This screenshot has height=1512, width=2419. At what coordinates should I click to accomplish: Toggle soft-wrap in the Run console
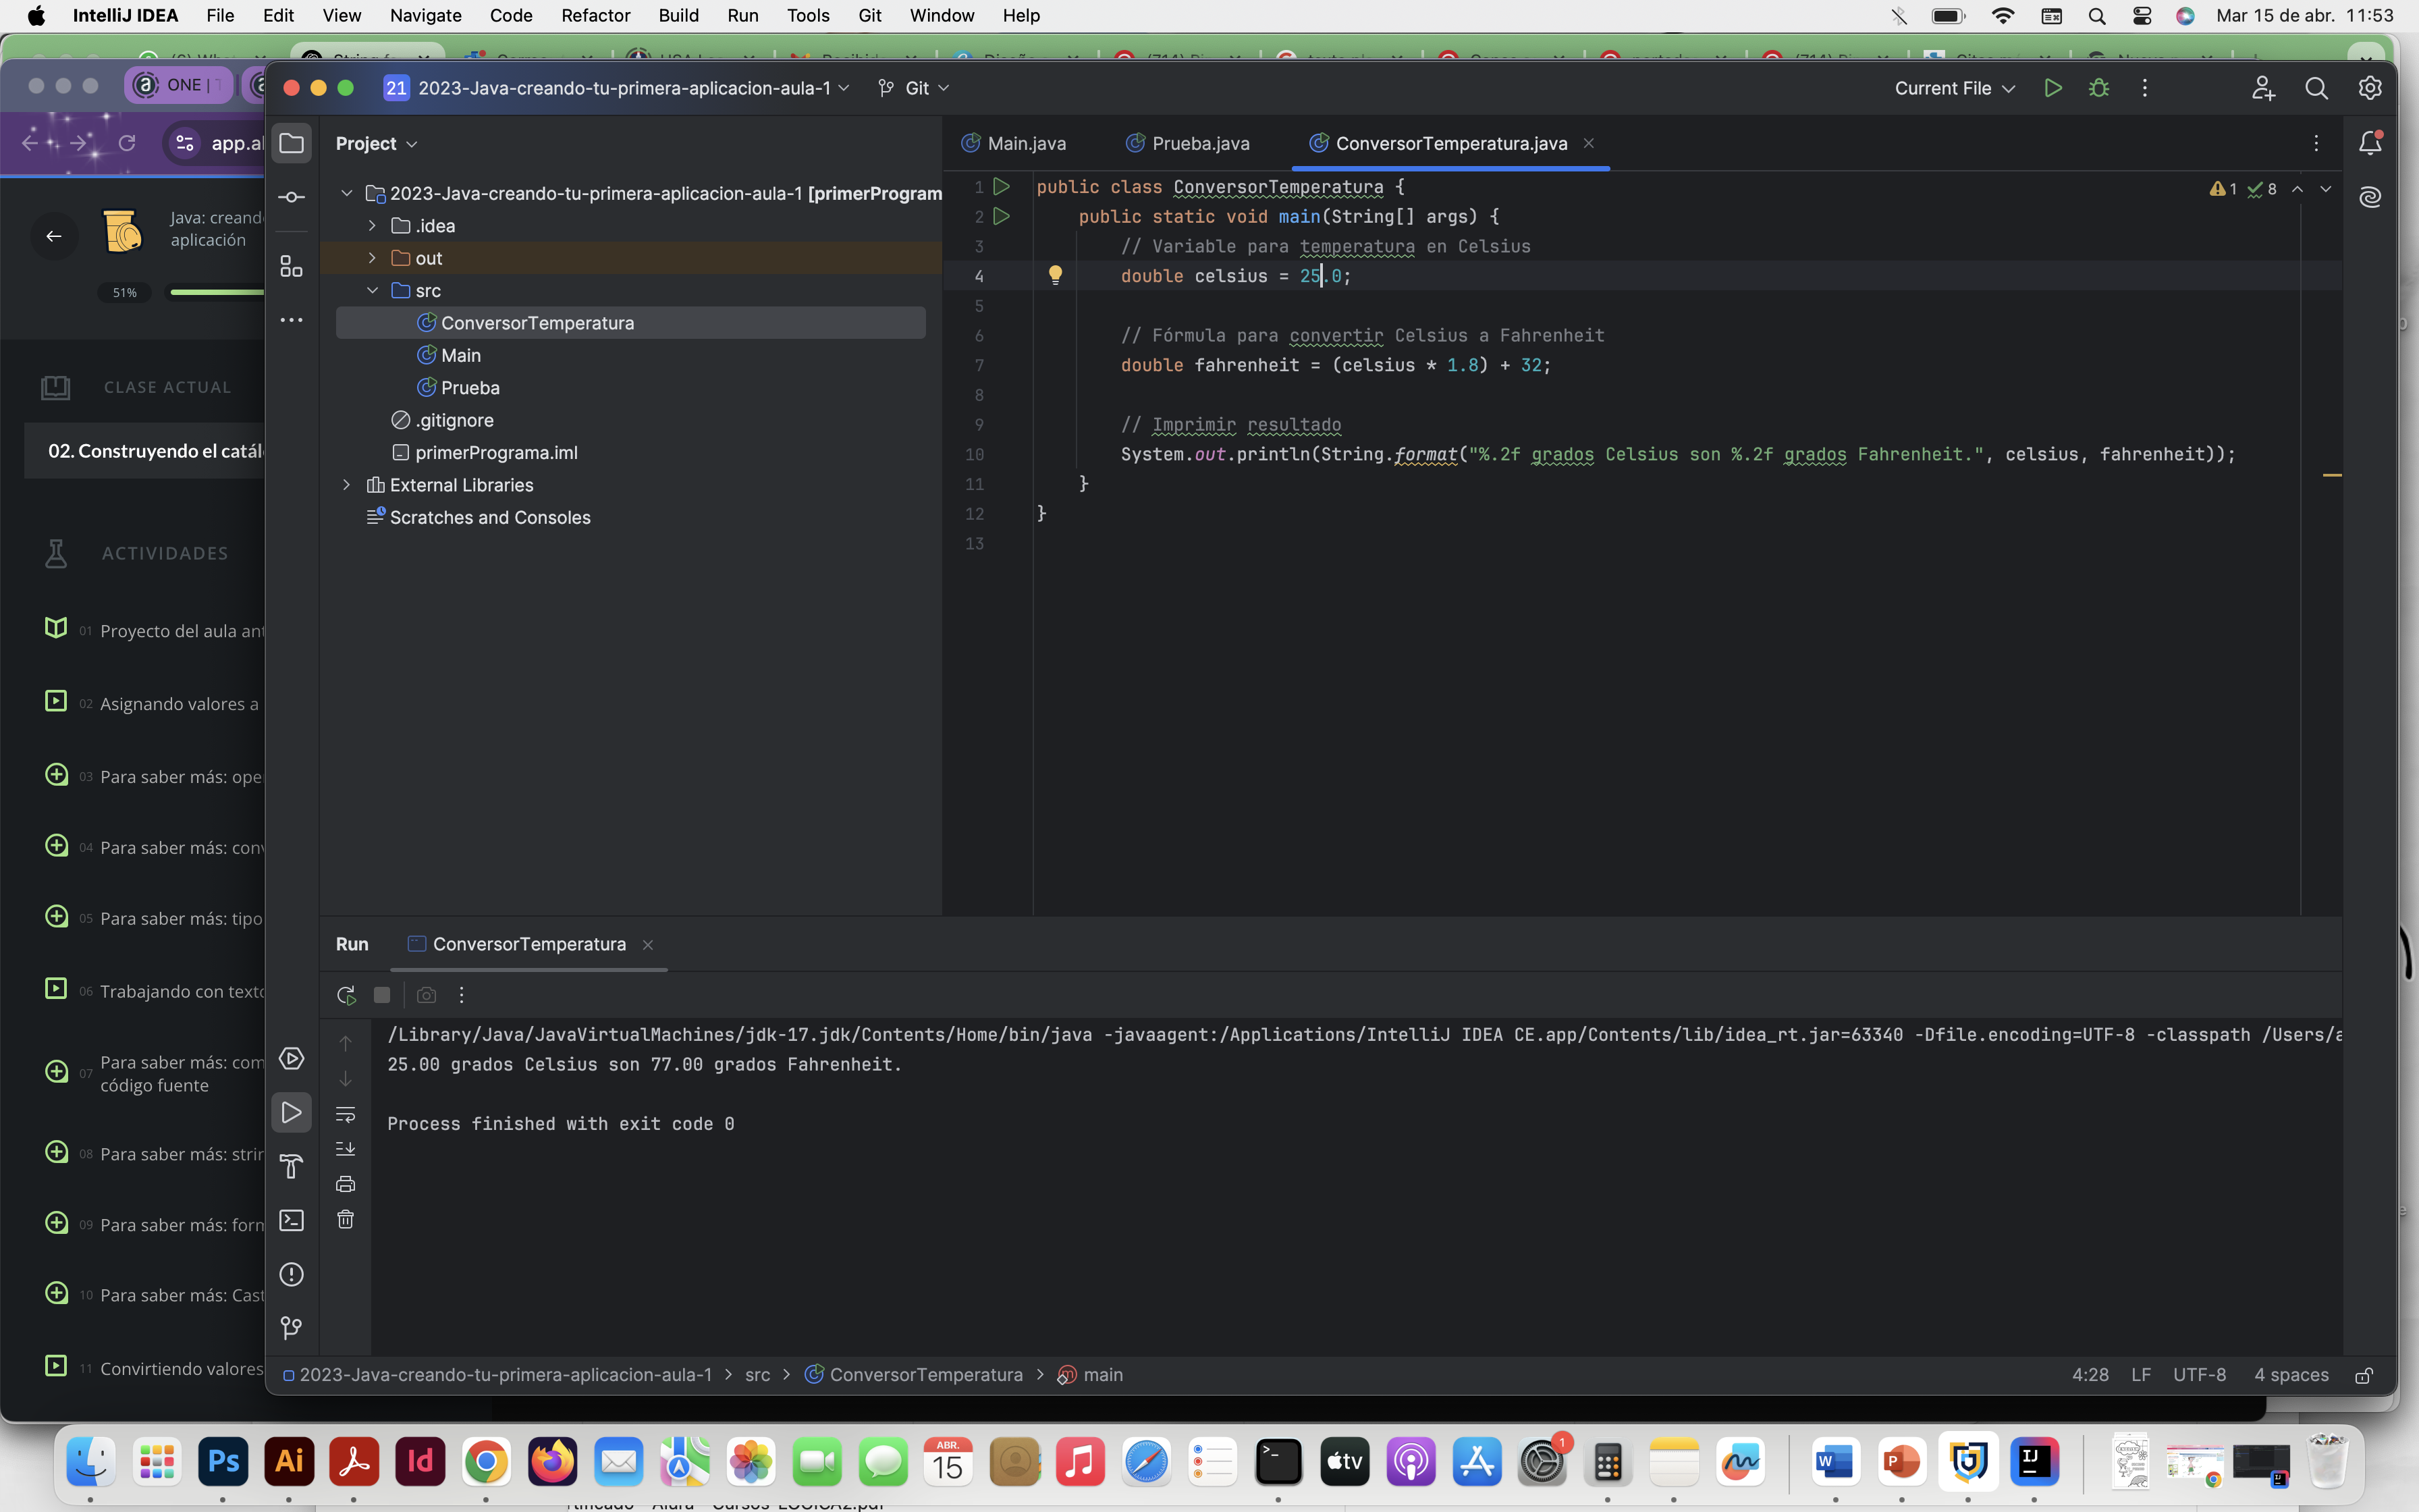click(346, 1114)
